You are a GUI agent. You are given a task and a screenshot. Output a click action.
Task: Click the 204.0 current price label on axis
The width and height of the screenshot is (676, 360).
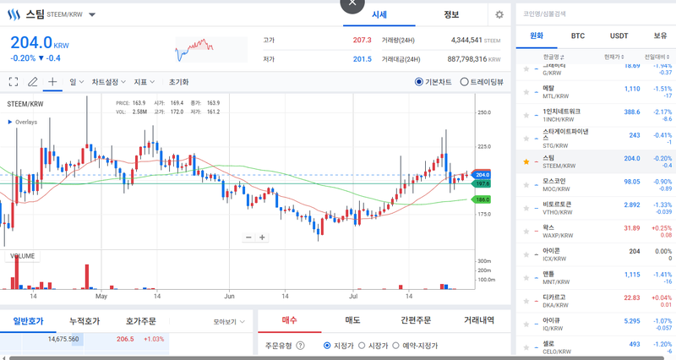tap(482, 175)
